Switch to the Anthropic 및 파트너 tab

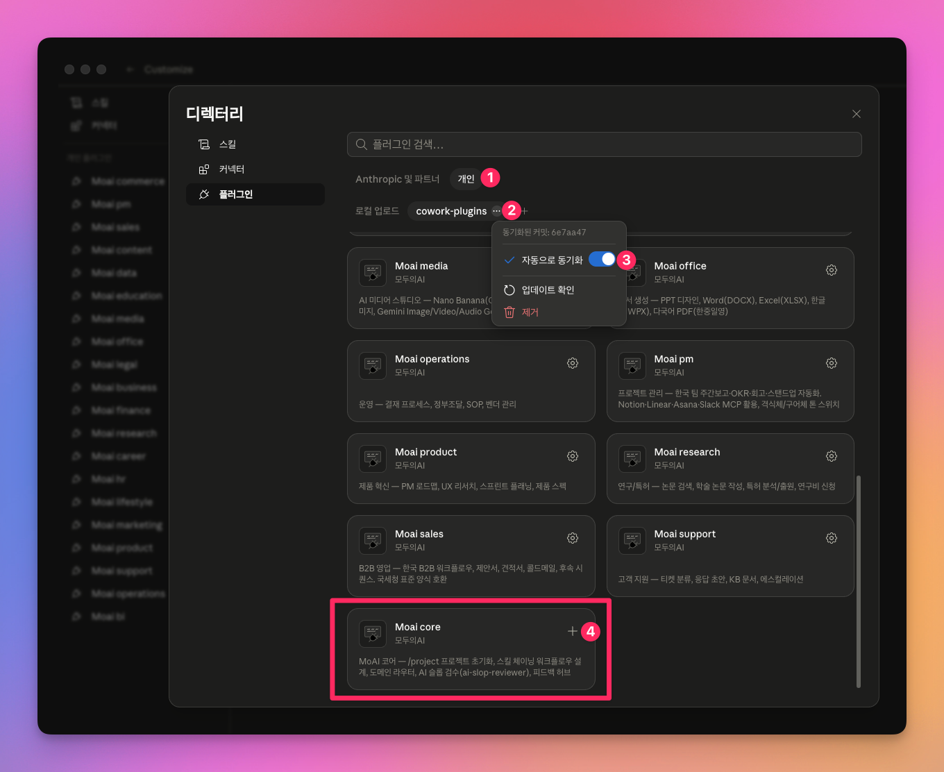(x=398, y=179)
